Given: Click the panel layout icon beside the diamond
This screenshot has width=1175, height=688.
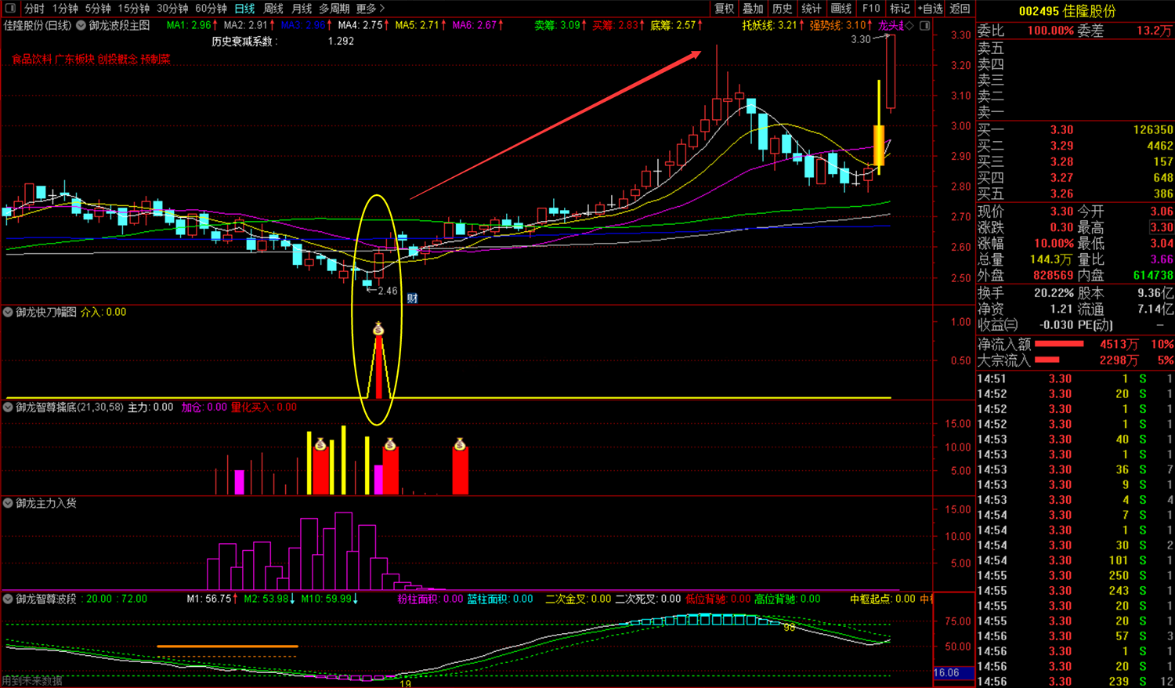Looking at the screenshot, I should tap(924, 26).
